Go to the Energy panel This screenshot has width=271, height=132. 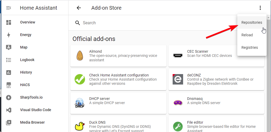click(35, 35)
